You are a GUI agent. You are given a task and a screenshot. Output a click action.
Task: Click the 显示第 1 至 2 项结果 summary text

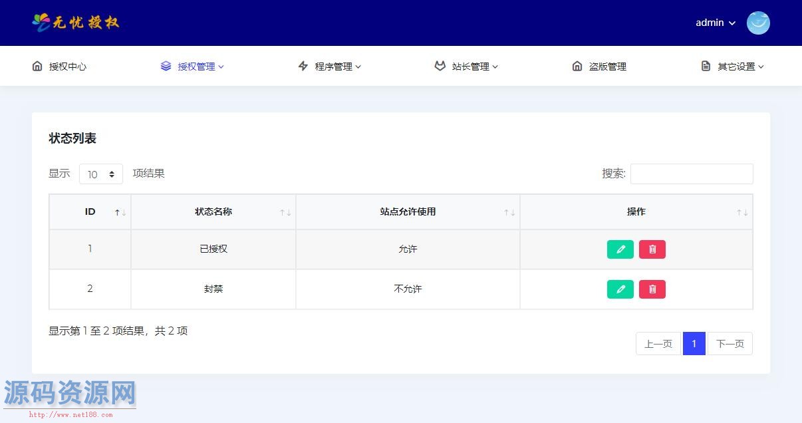(118, 331)
